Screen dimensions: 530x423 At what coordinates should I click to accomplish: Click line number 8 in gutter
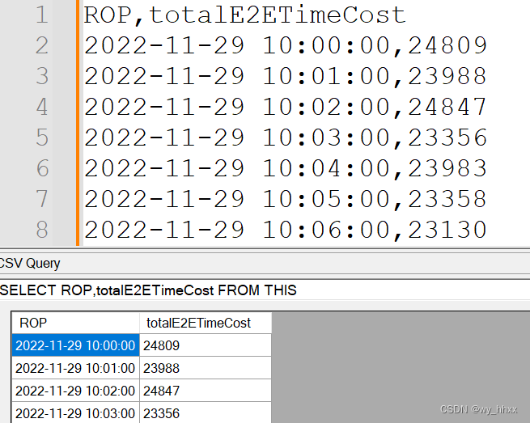(x=42, y=230)
